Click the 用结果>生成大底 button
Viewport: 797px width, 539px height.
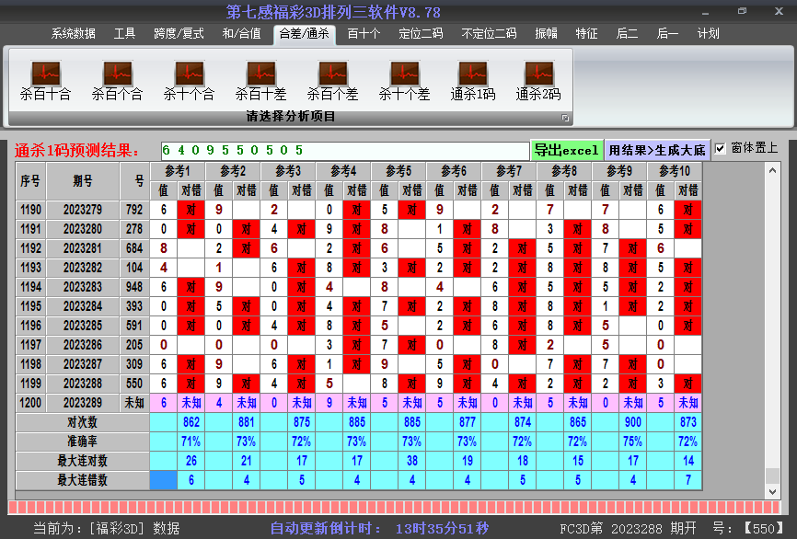(657, 150)
